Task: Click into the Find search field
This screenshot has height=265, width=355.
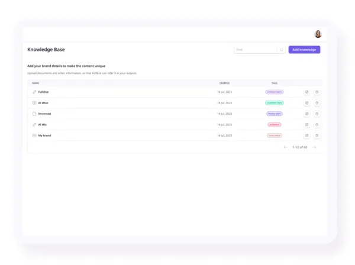Action: click(x=254, y=50)
